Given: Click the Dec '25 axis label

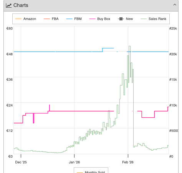Looking at the screenshot, I should 21,162.
